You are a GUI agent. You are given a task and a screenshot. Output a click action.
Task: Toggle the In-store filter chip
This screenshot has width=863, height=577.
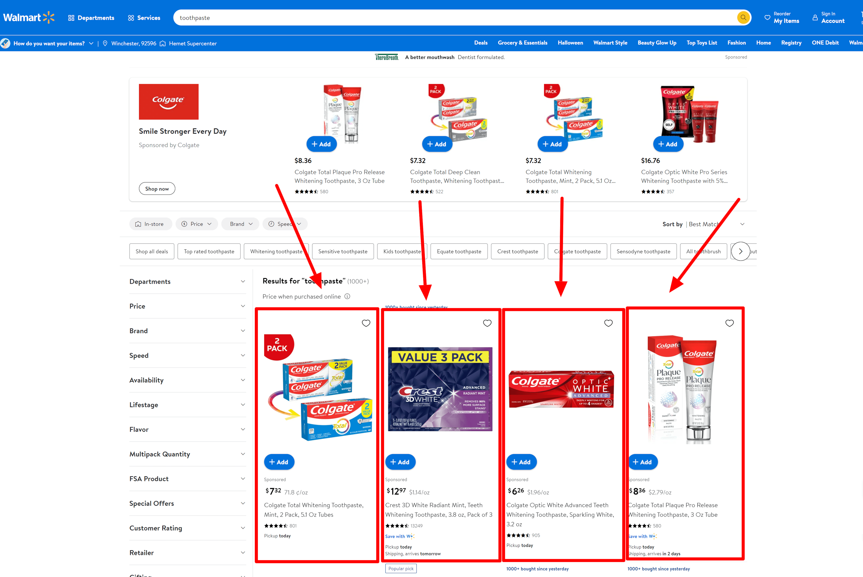click(150, 224)
